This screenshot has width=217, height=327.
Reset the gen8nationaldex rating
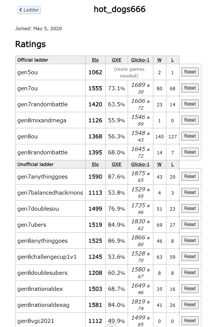[x=190, y=289]
